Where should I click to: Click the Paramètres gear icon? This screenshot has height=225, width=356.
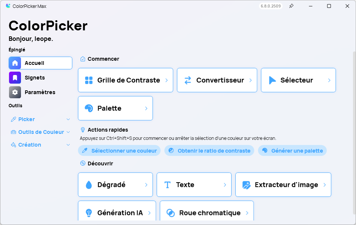tap(15, 92)
